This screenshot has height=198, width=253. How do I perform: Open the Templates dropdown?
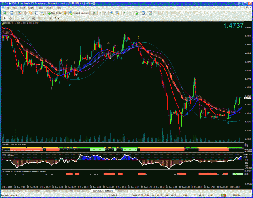151,13
